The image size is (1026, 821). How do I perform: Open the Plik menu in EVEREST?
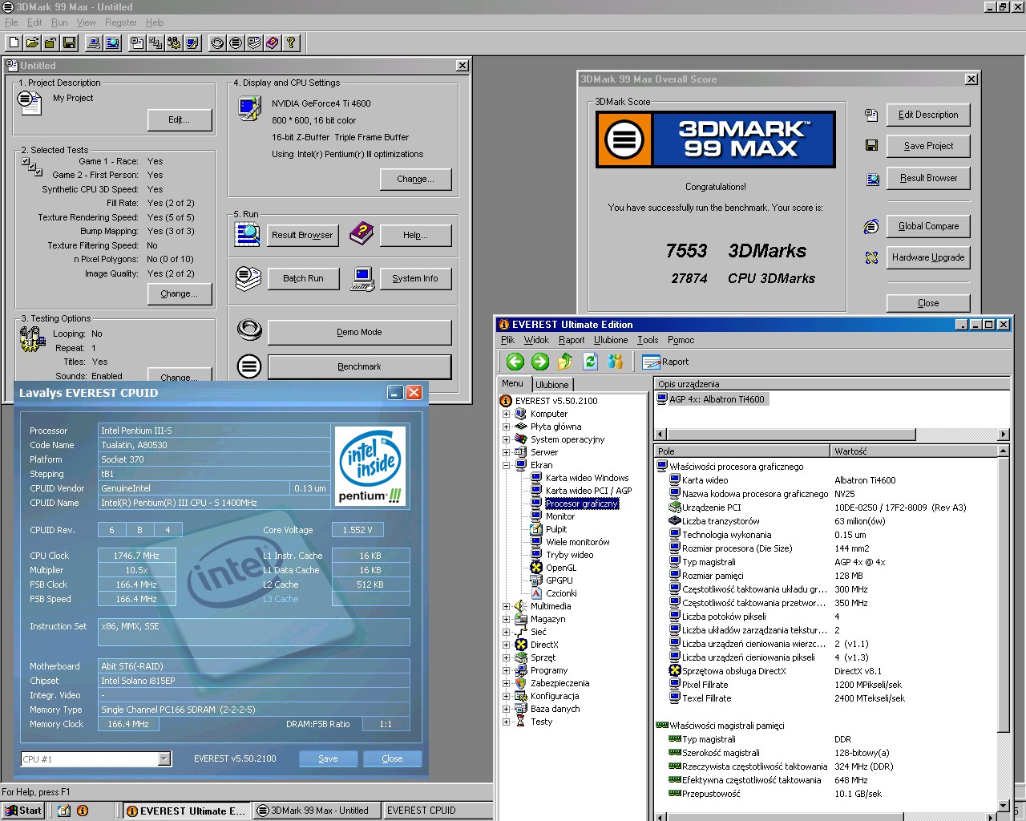tap(507, 340)
